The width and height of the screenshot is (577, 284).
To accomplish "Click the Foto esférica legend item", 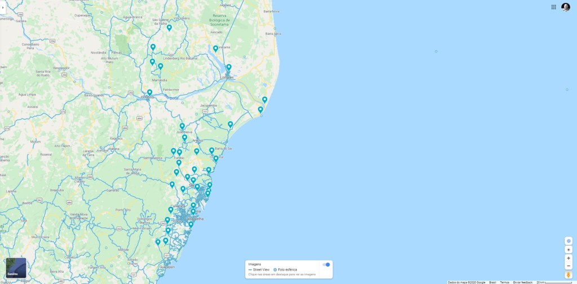I will (286, 270).
